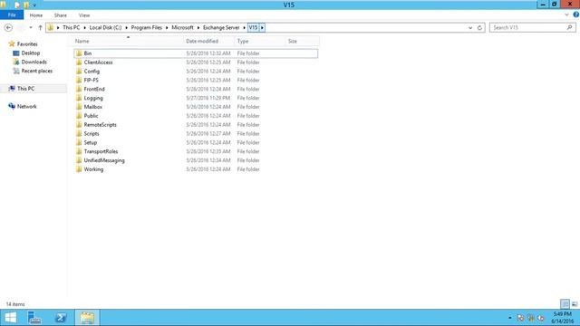Expand the ribbon with the chevron
This screenshot has height=326, width=580.
point(567,14)
